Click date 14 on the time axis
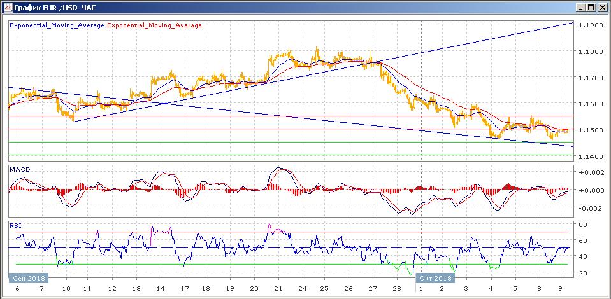611x299 pixels. pos(159,288)
